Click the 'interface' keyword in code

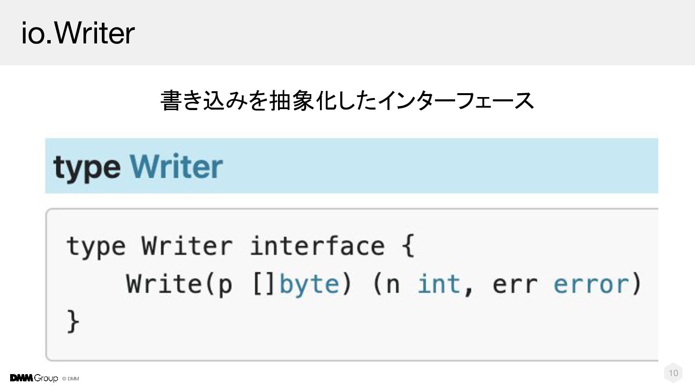[x=317, y=246]
